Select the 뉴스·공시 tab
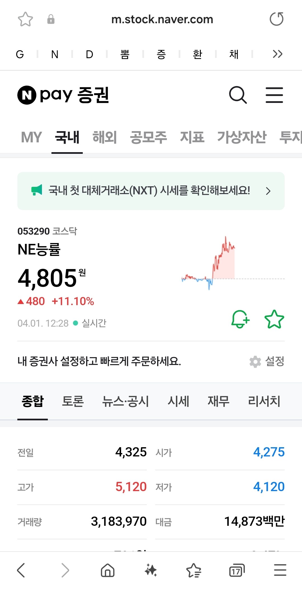 125,401
